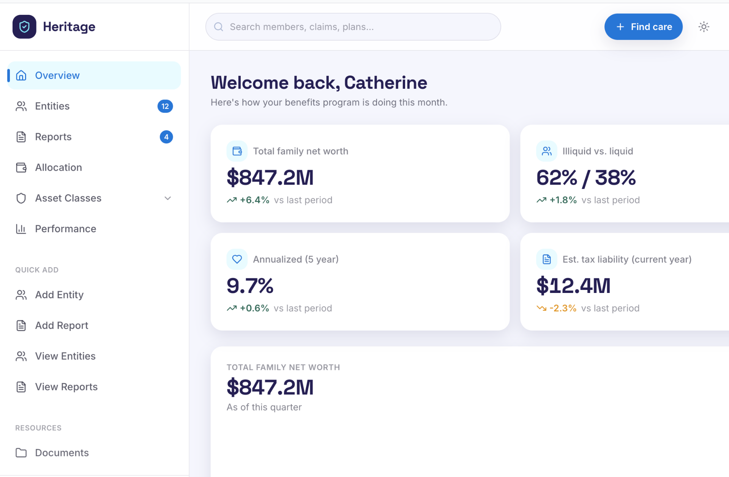
Task: Click the trend-up arrow beside +1.8%
Action: point(541,200)
